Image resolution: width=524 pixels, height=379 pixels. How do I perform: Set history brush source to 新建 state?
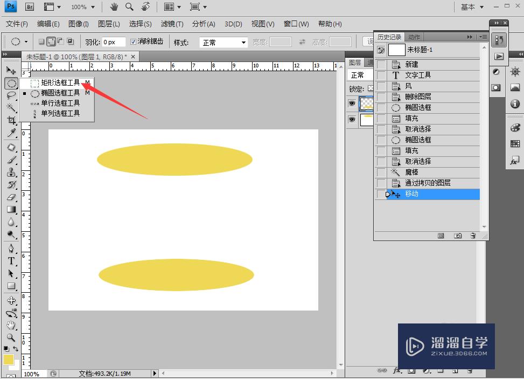pos(381,64)
